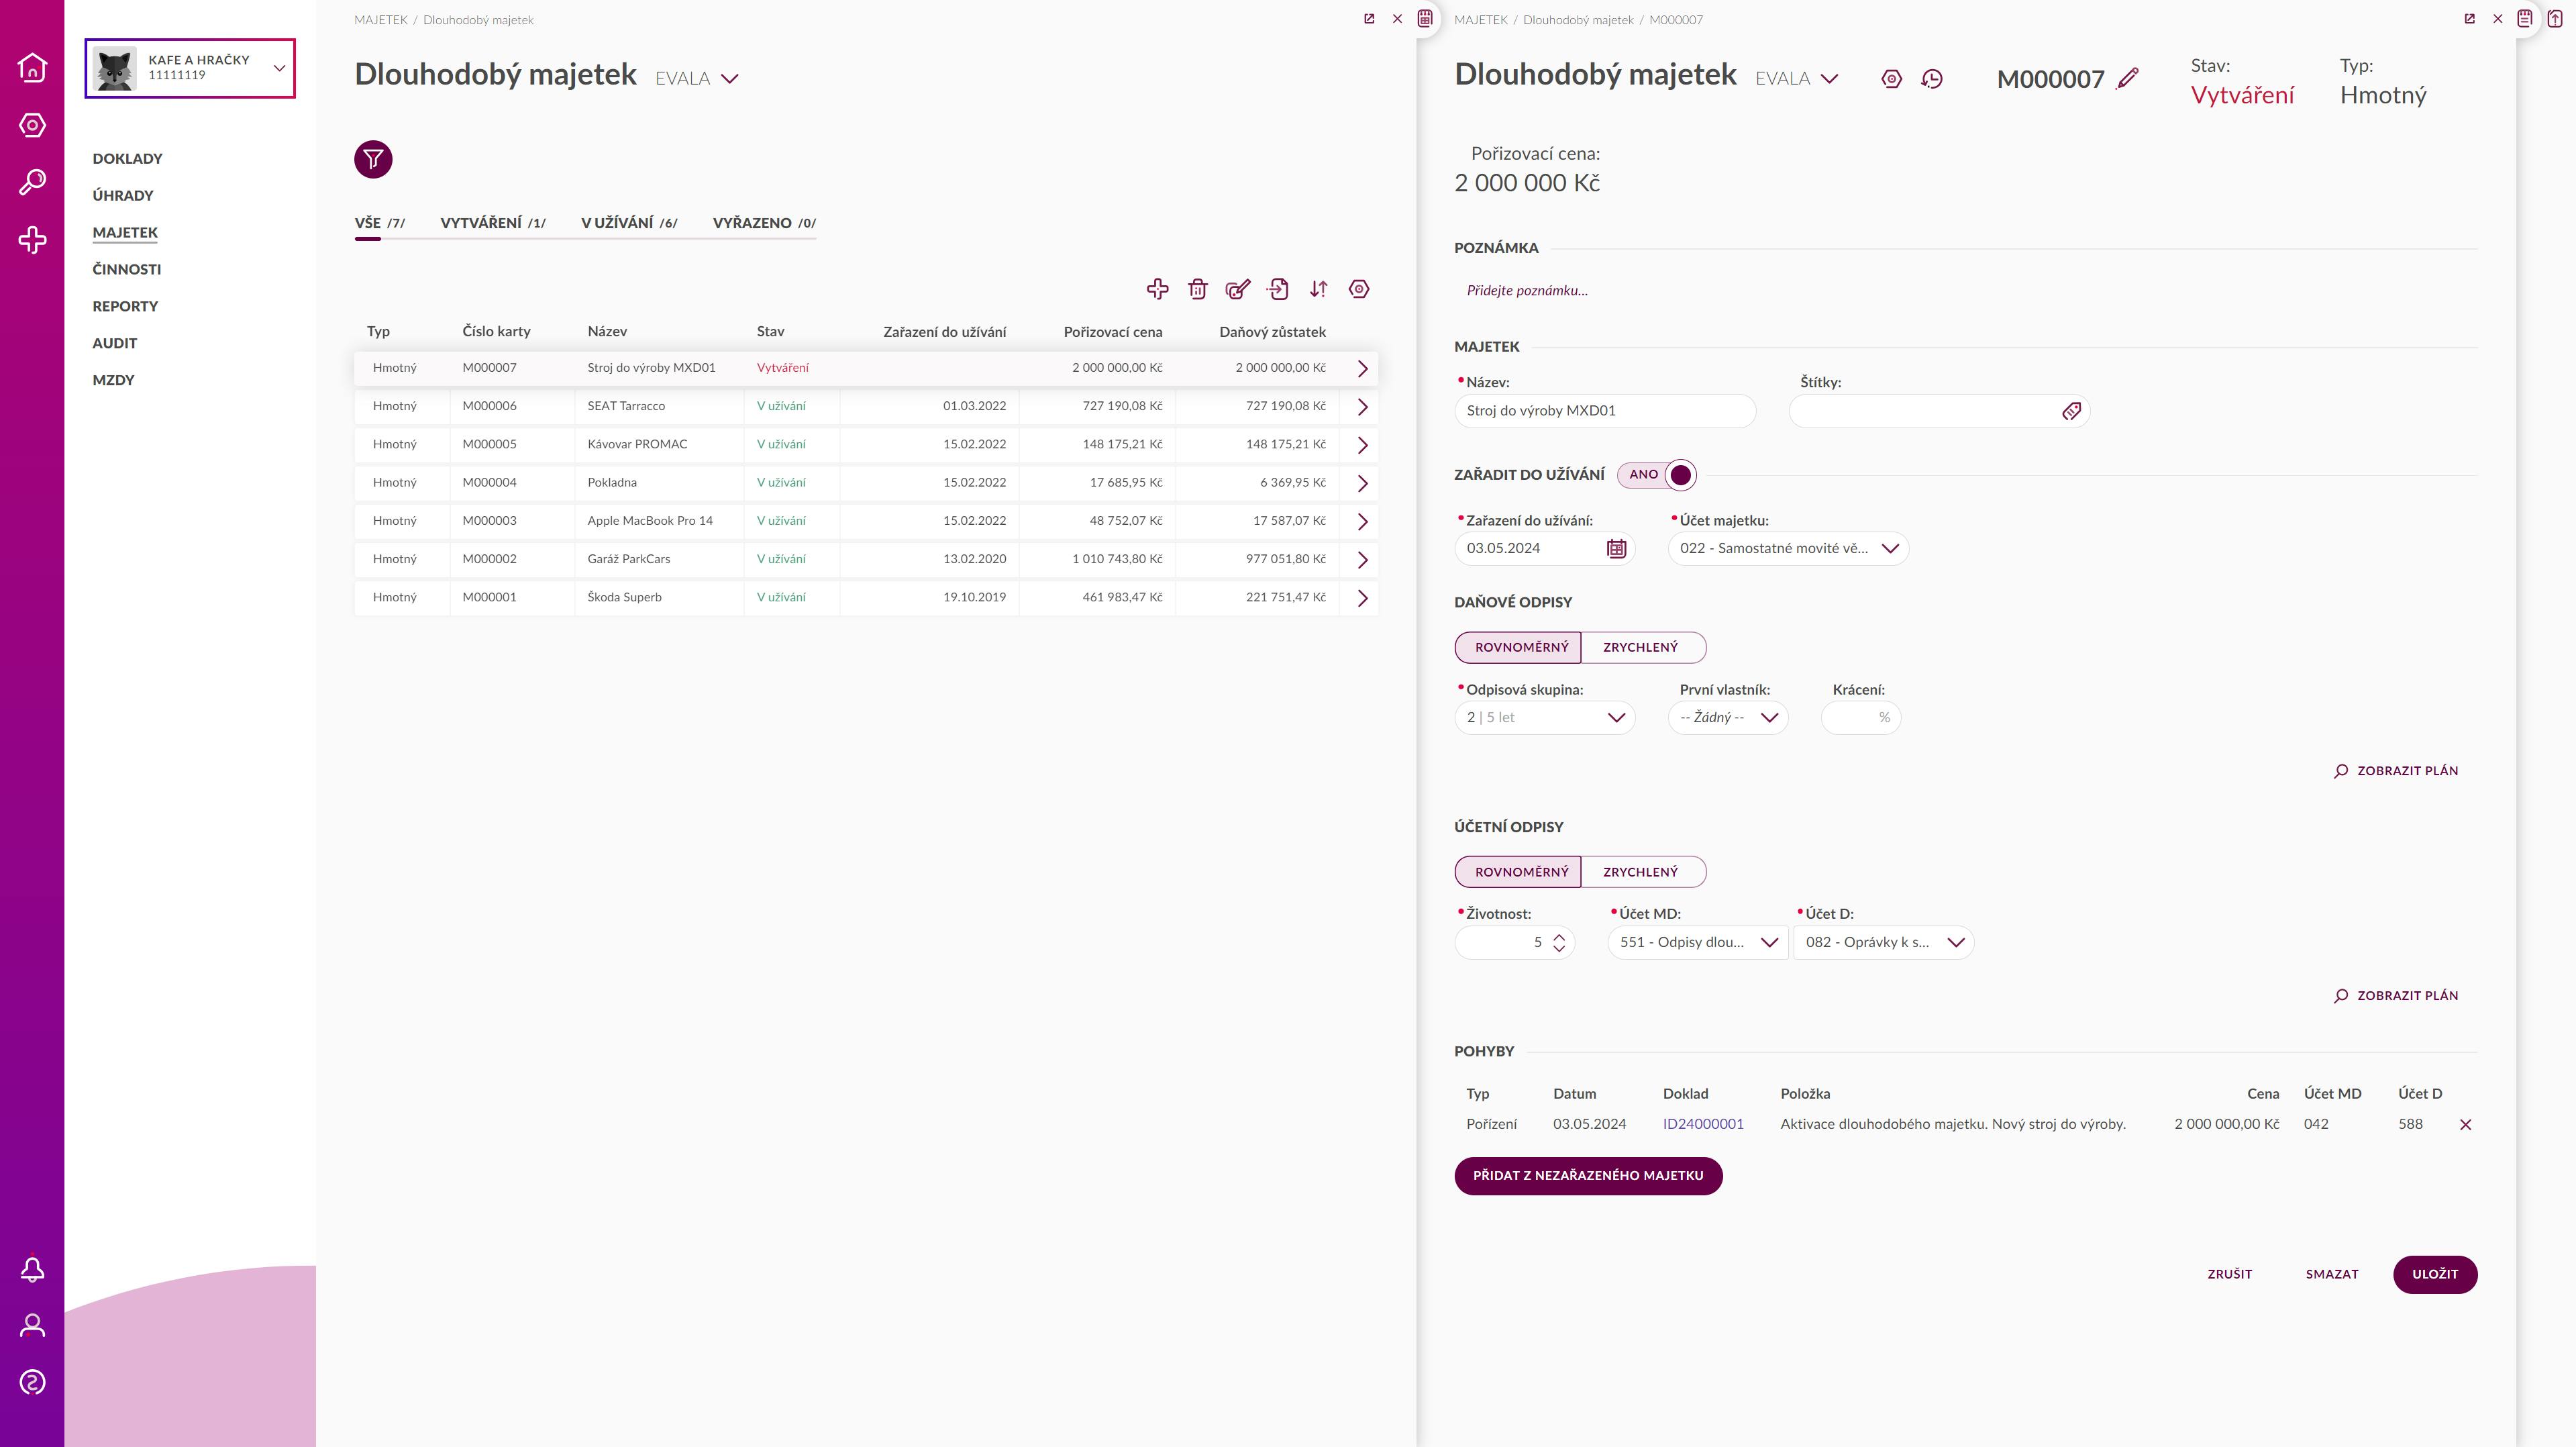Click the trash delete icon in list toolbar

[x=1197, y=289]
